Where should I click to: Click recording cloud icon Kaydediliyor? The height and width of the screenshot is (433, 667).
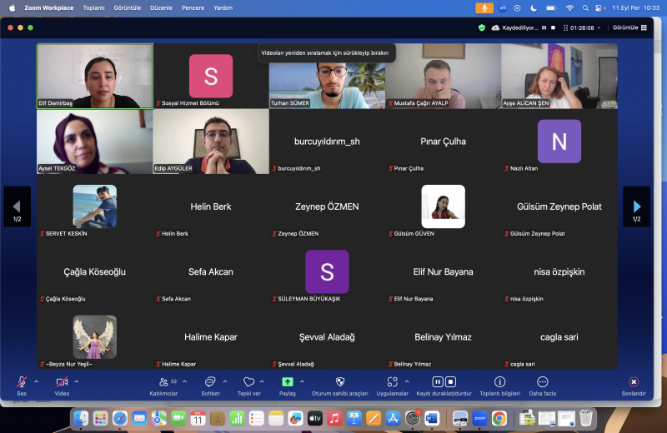pos(495,27)
